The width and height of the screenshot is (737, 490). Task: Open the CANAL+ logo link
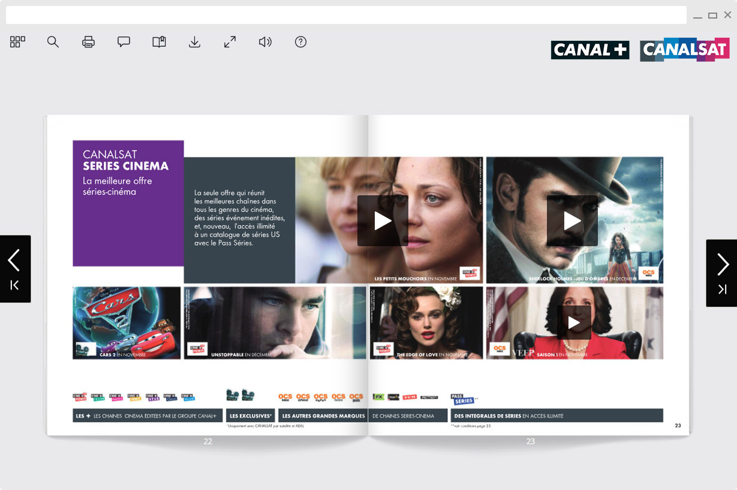pyautogui.click(x=589, y=50)
